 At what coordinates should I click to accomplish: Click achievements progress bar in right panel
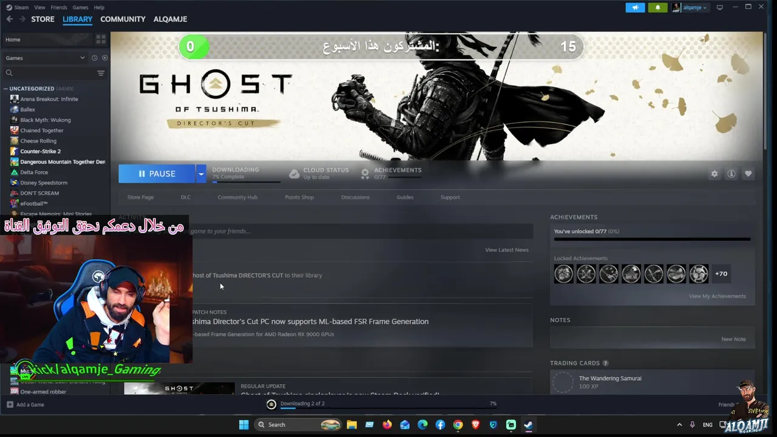(x=652, y=239)
